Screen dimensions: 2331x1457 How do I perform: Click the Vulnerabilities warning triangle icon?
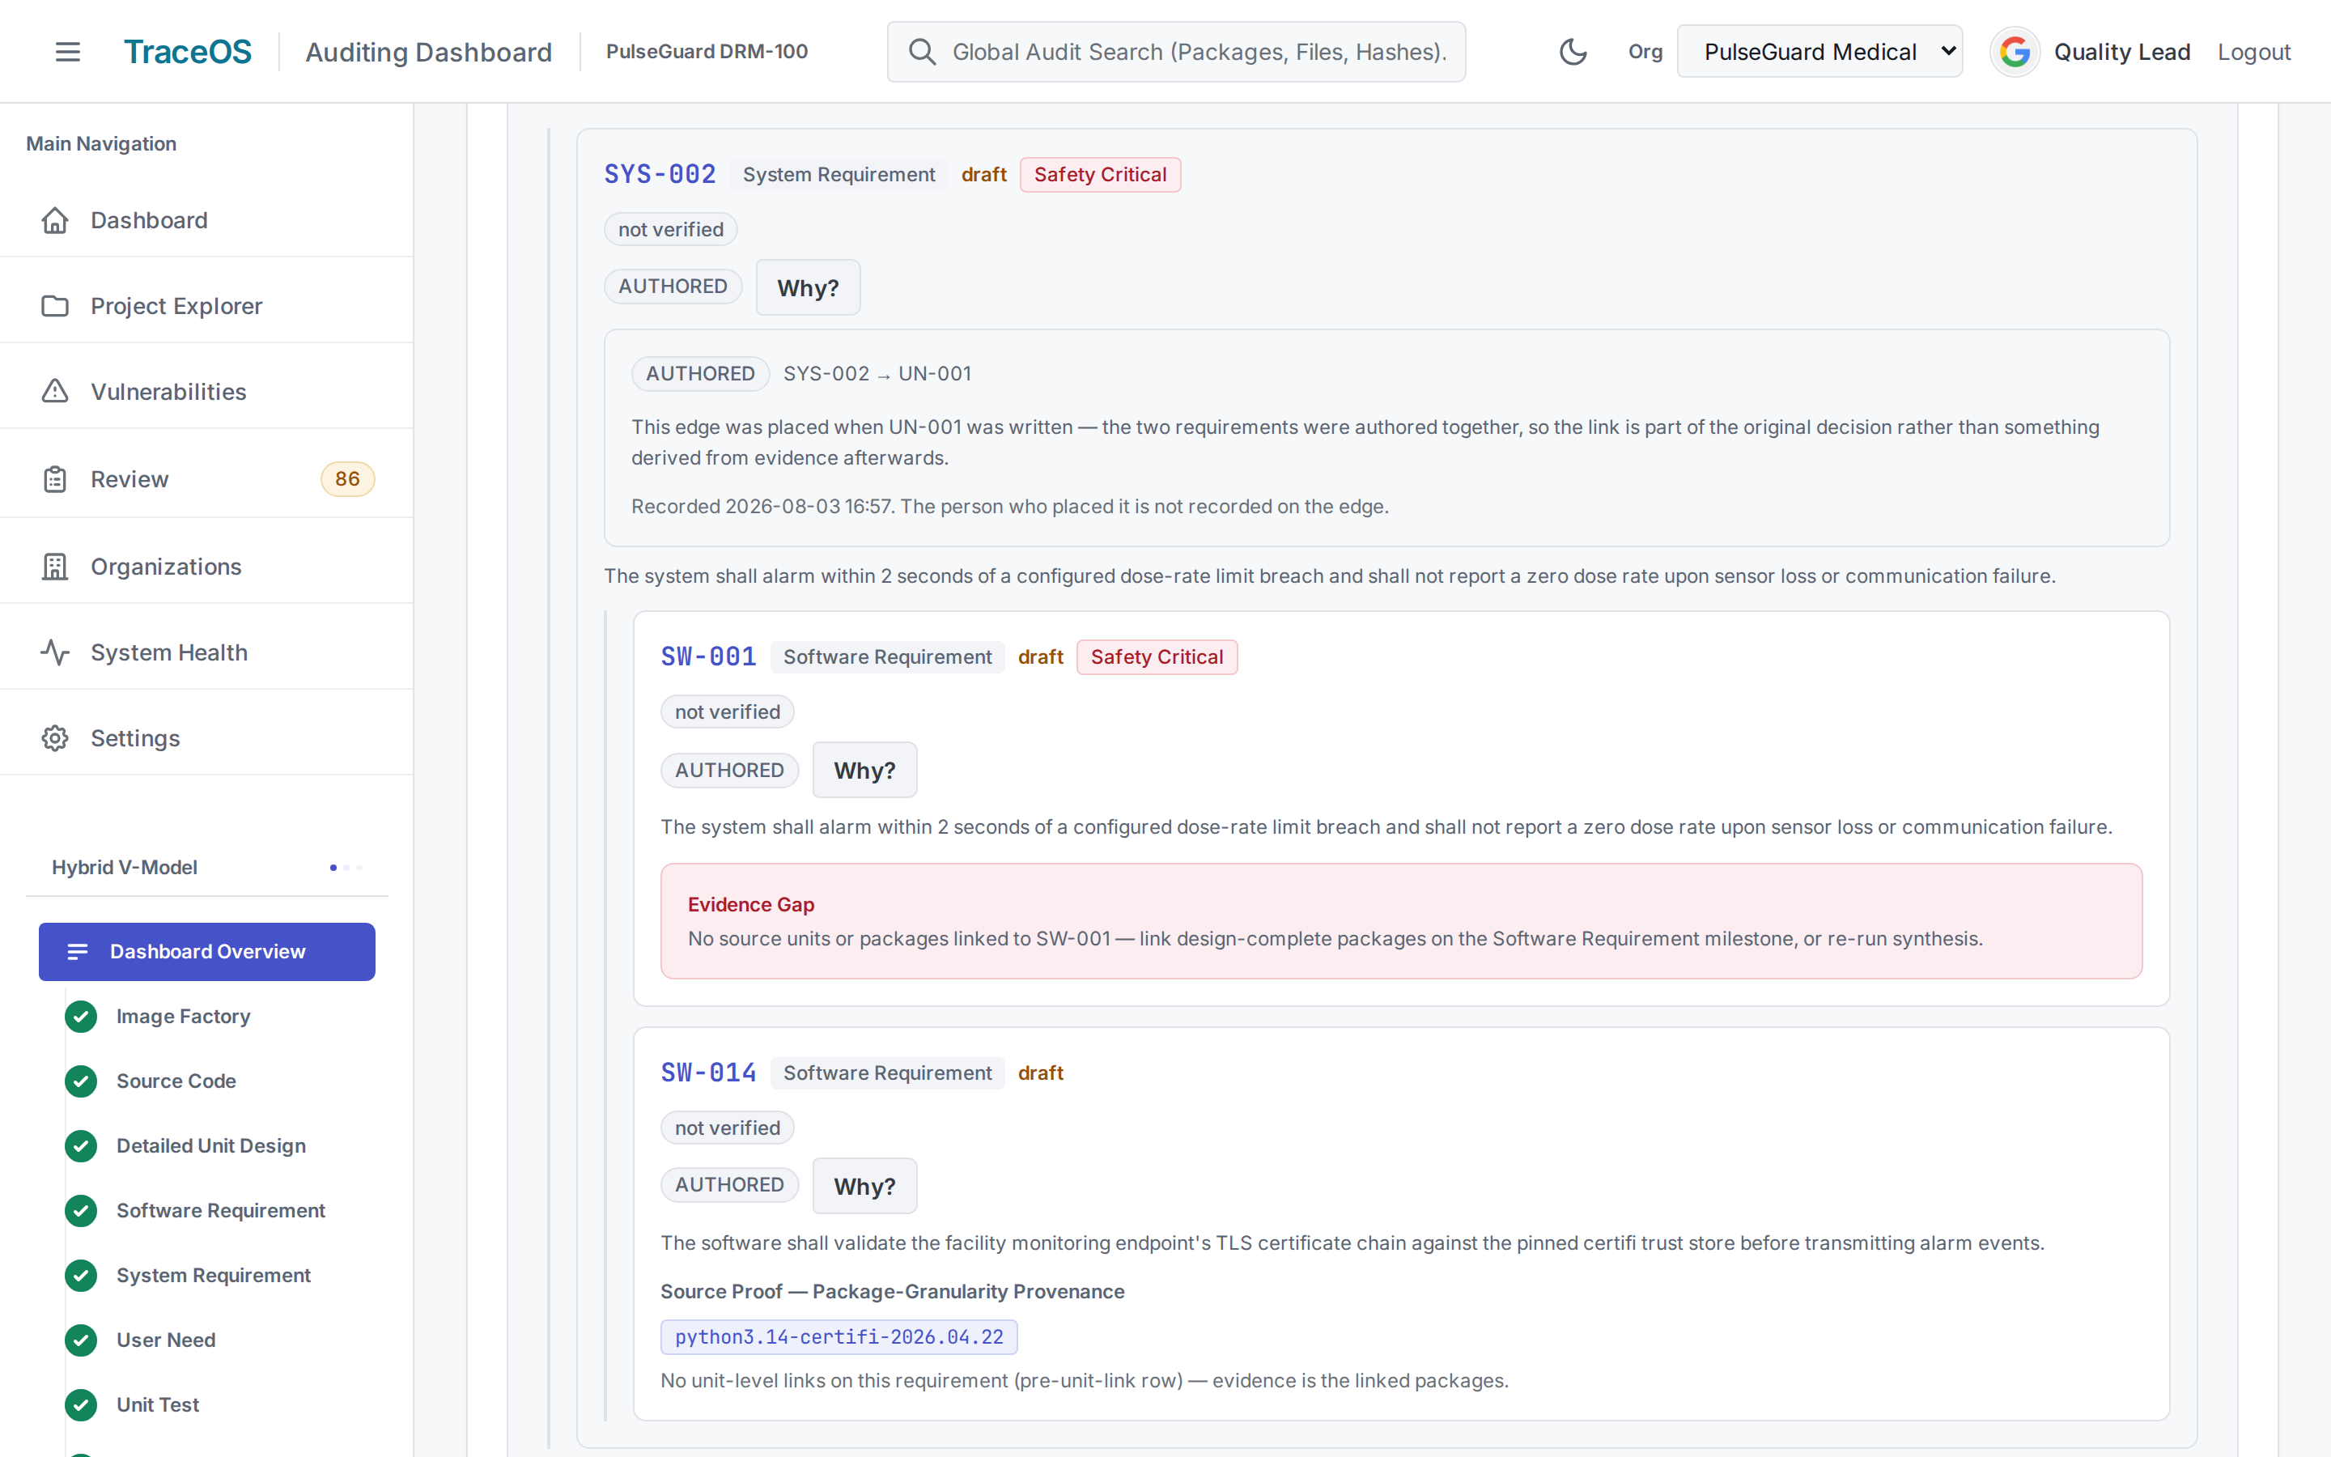tap(55, 391)
